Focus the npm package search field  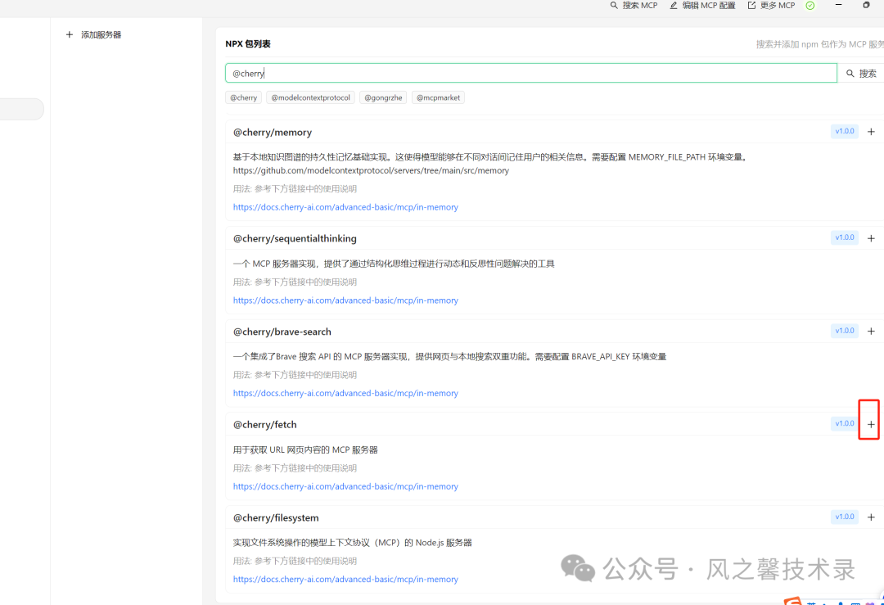[x=531, y=74]
